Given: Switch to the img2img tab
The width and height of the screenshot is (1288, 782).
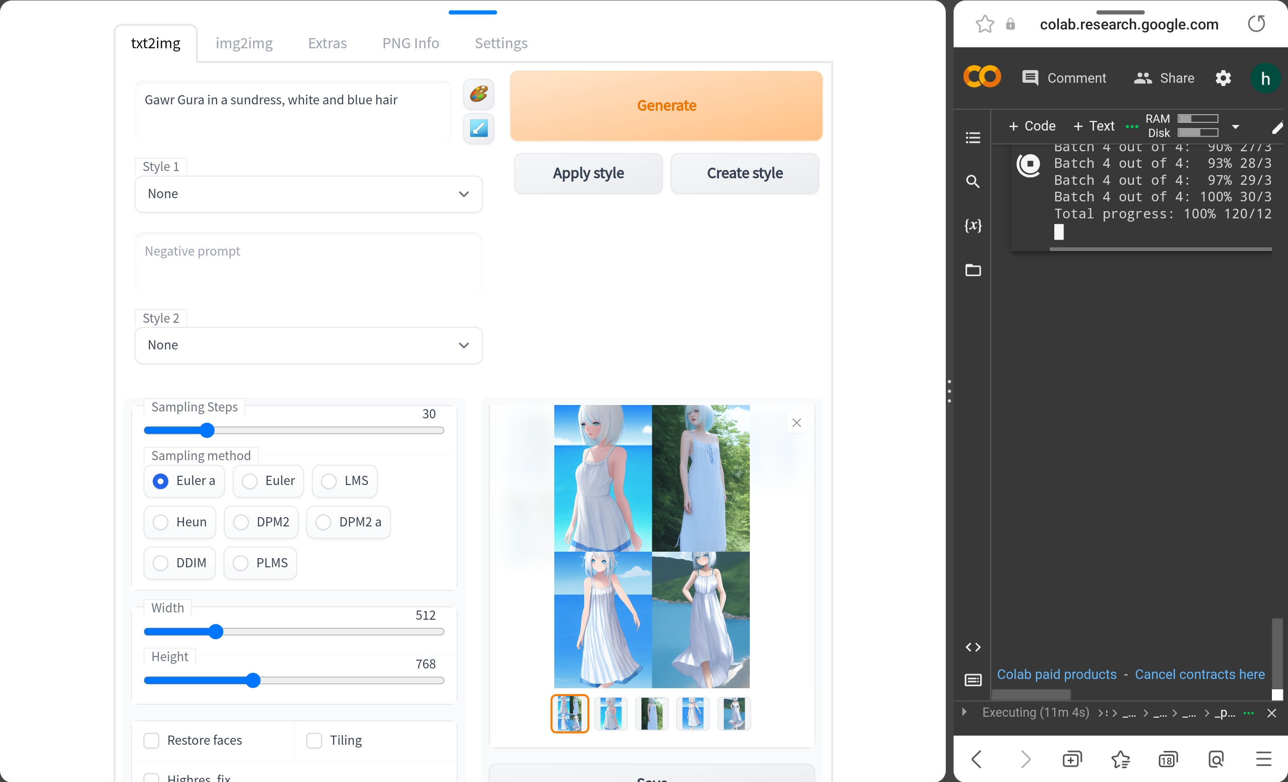Looking at the screenshot, I should (x=244, y=43).
